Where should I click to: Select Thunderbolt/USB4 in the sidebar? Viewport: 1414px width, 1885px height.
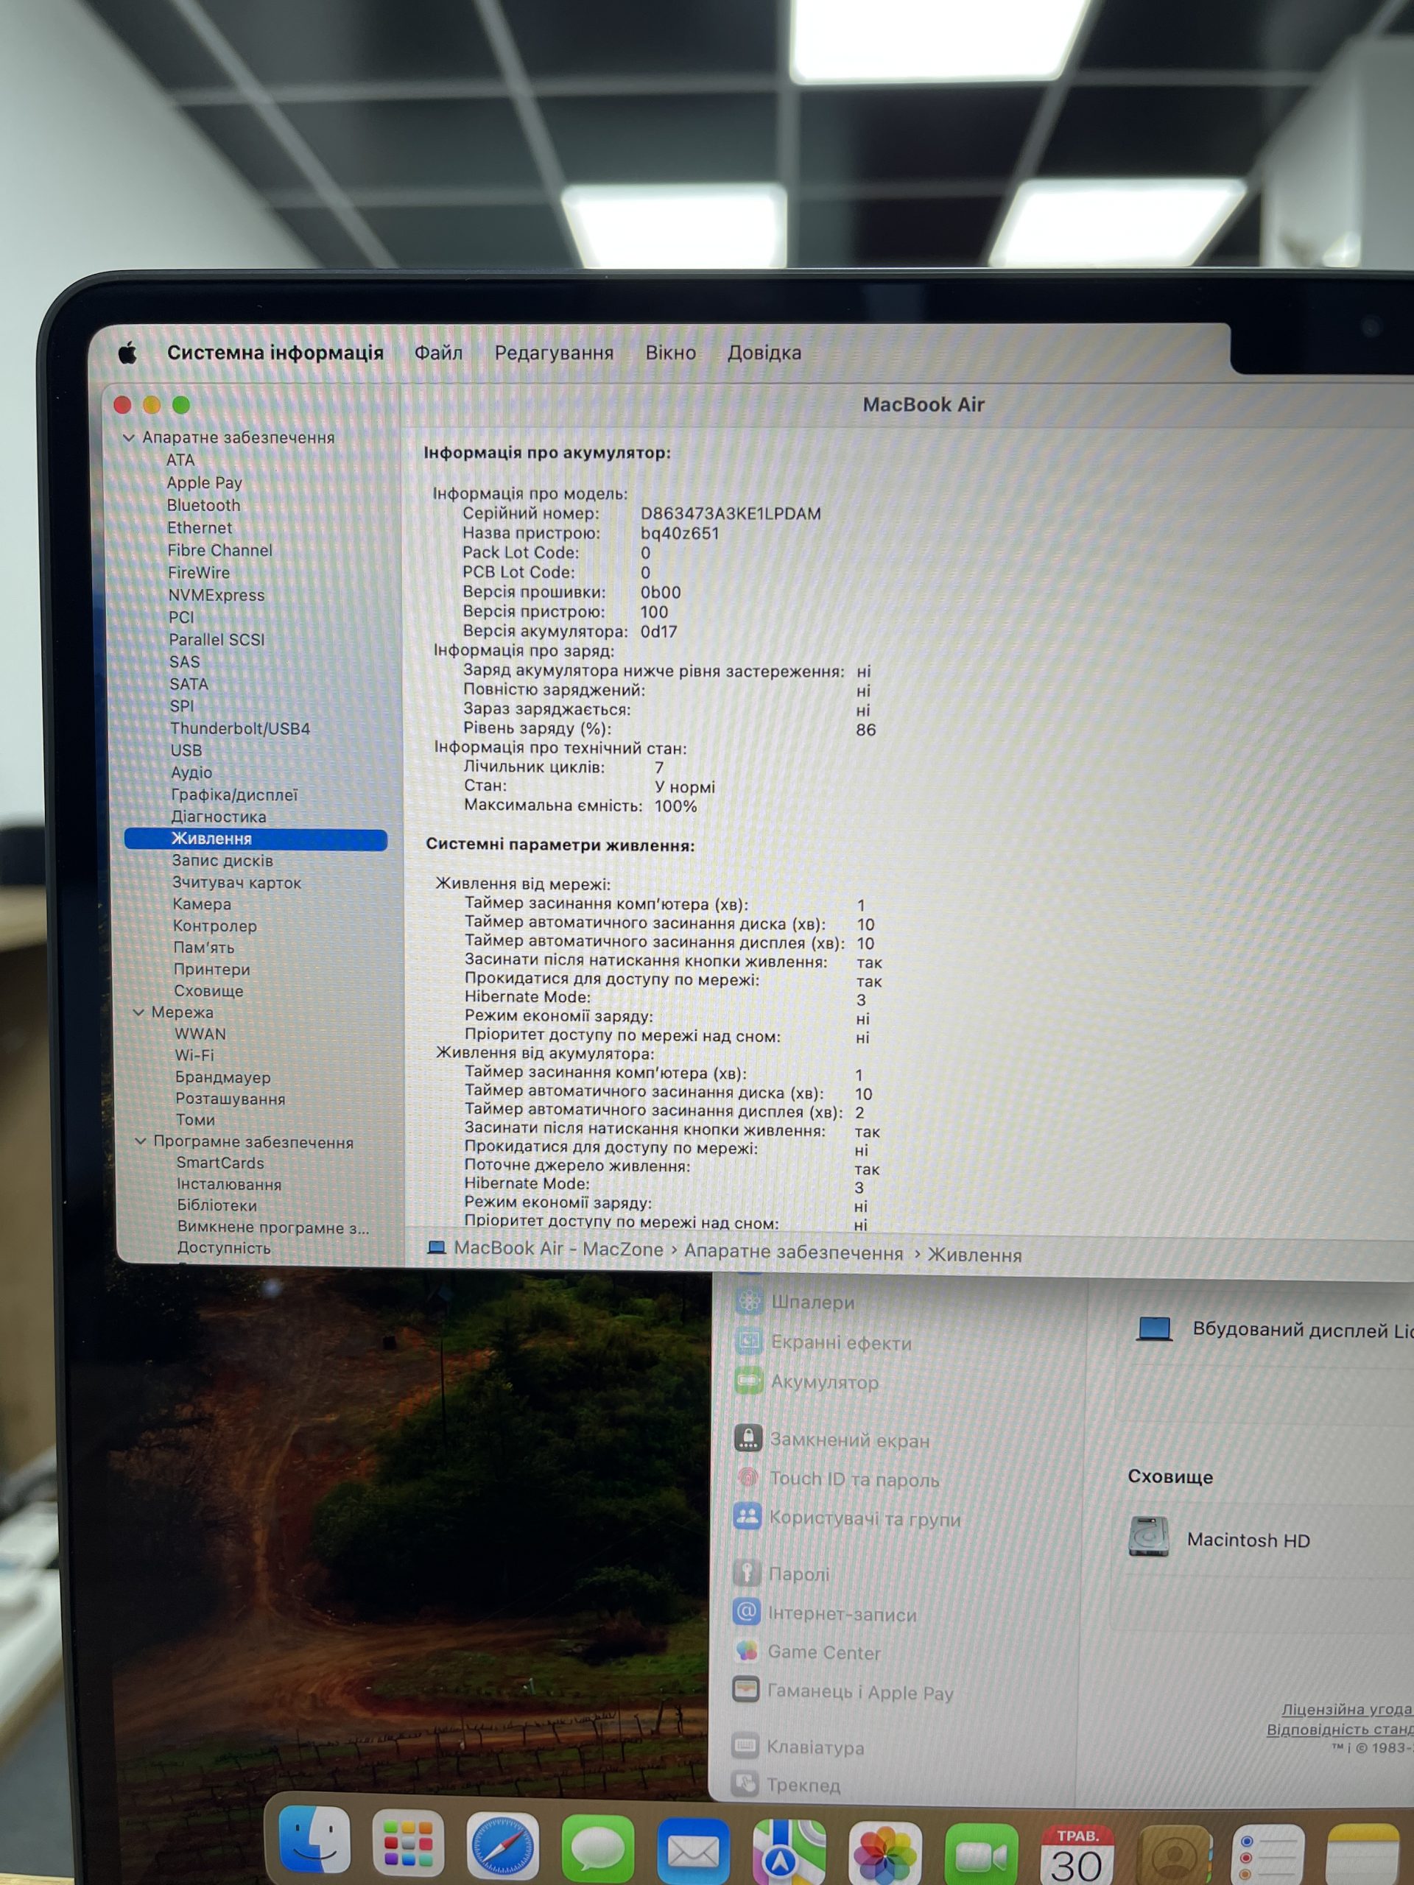(240, 729)
